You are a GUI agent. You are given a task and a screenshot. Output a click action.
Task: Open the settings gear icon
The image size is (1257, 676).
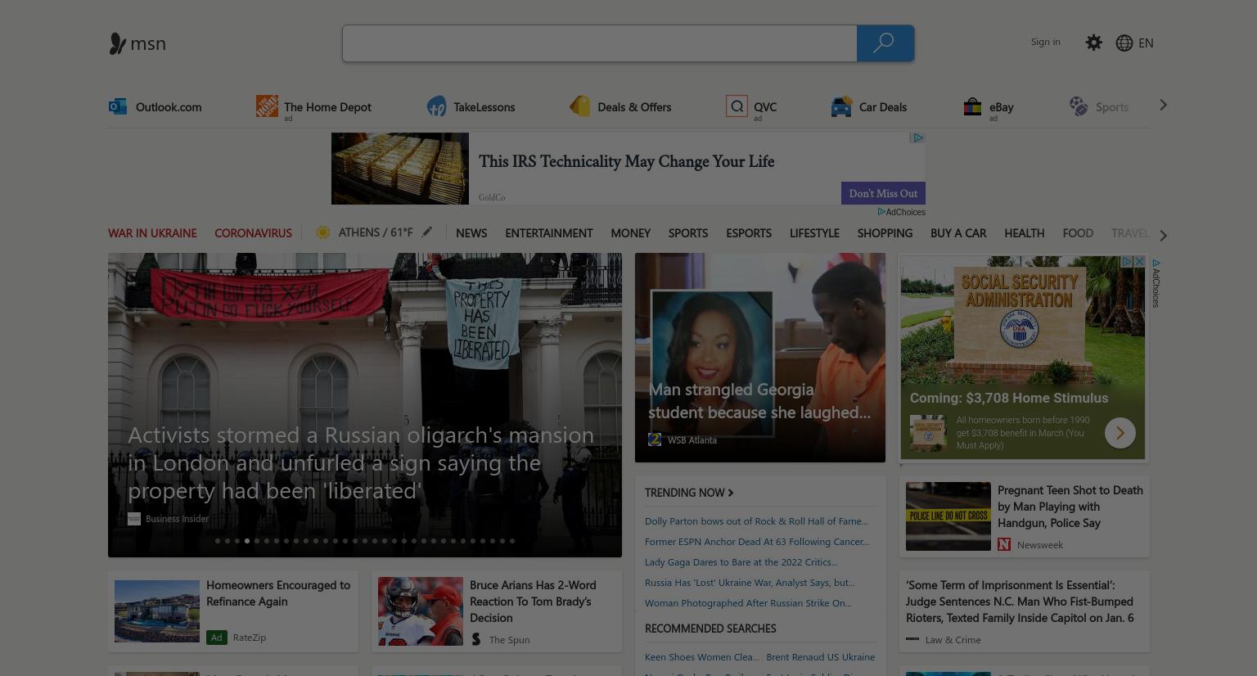click(x=1094, y=43)
